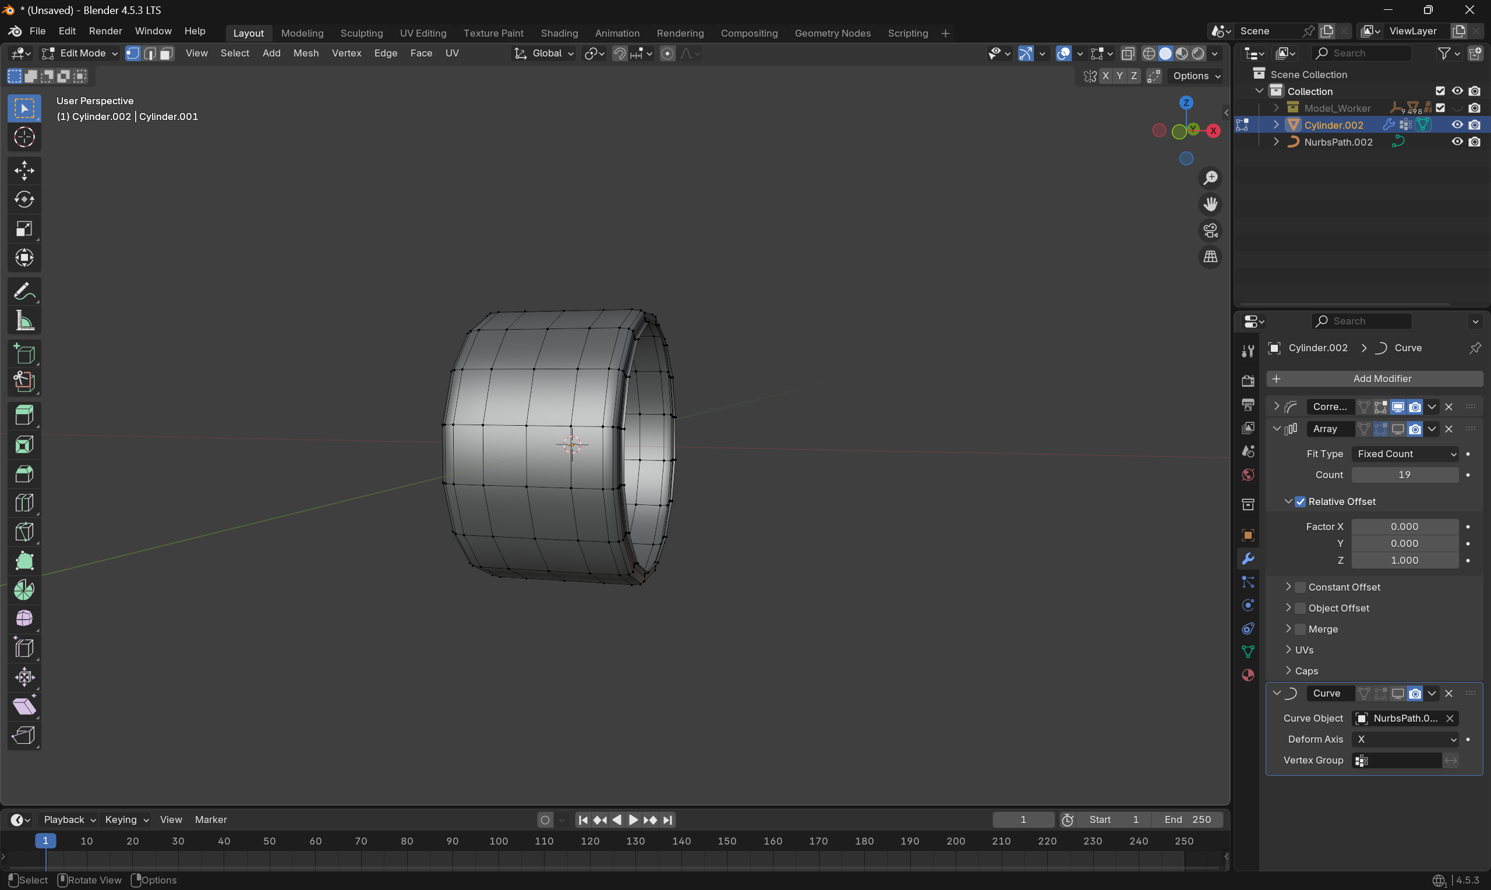Image resolution: width=1491 pixels, height=890 pixels.
Task: Switch to face select mode
Action: pos(167,54)
